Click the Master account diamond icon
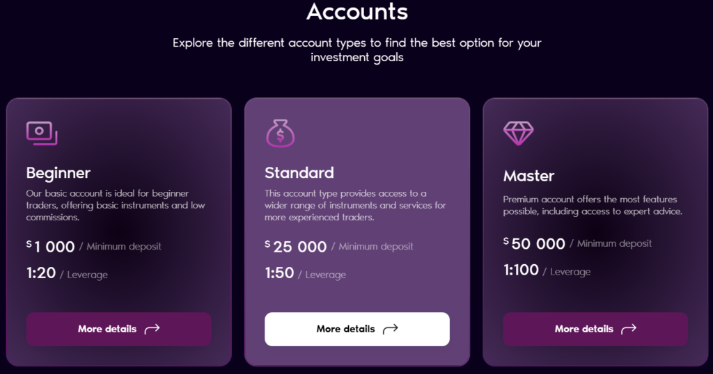The image size is (713, 374). [x=518, y=133]
